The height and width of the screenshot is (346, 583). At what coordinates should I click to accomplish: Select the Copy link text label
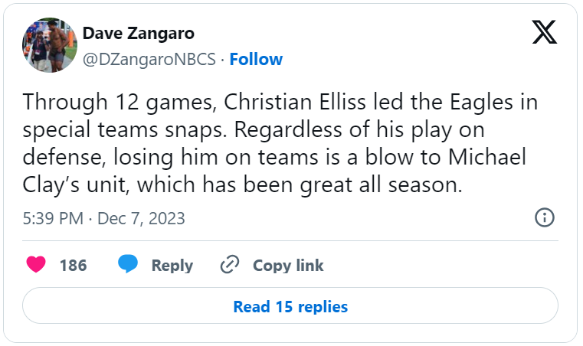288,265
